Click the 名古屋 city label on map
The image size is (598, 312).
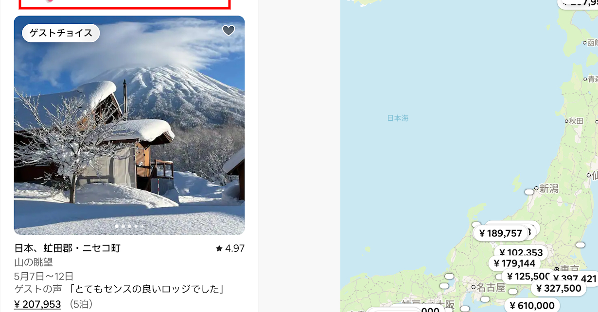[x=491, y=287]
